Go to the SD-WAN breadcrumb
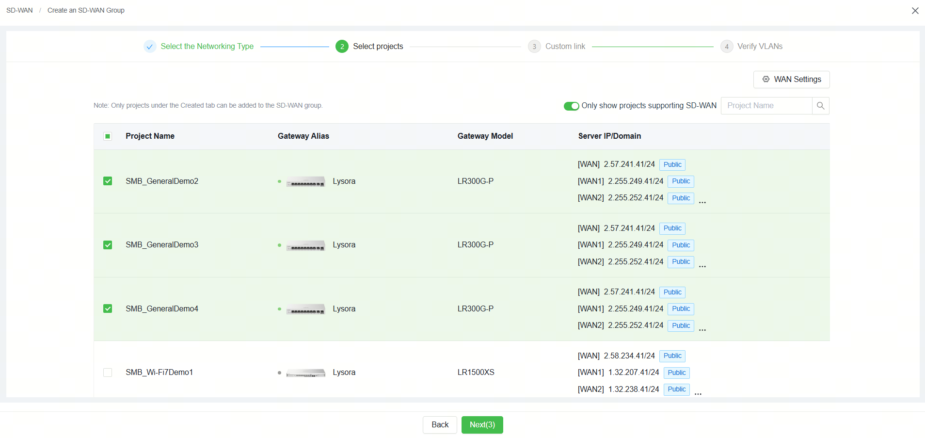The height and width of the screenshot is (438, 925). (19, 10)
